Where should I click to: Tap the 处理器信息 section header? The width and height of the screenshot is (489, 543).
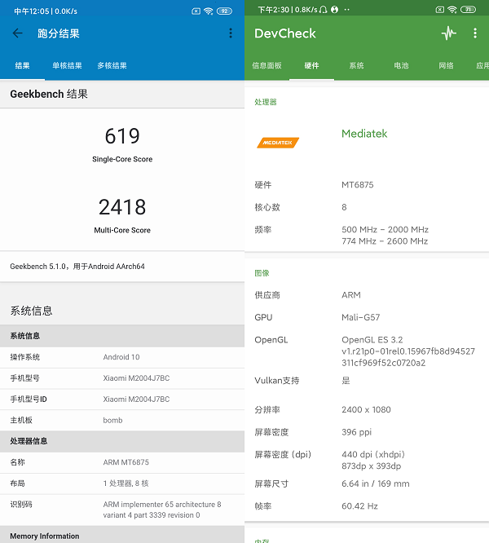[122, 441]
